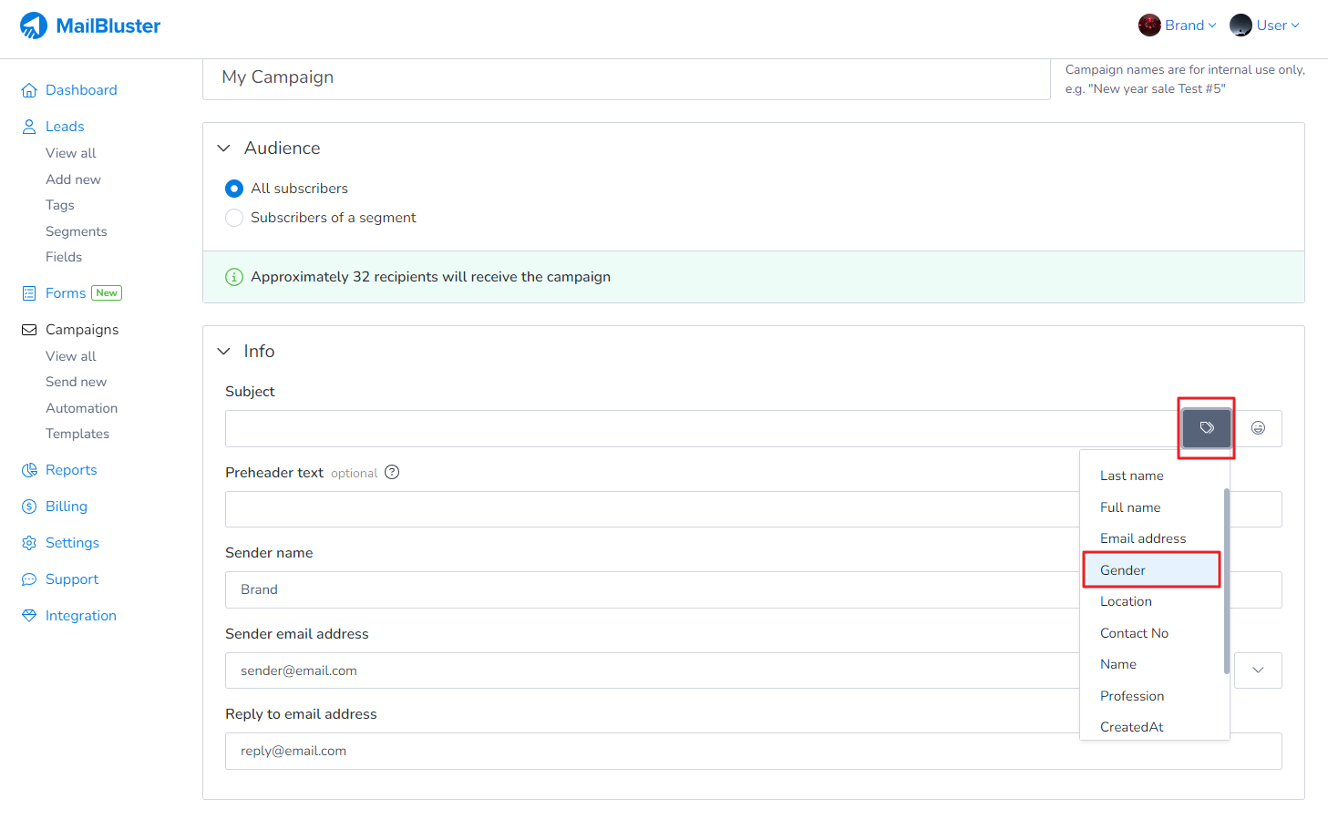Image resolution: width=1328 pixels, height=819 pixels.
Task: Open the User account dropdown
Action: coord(1265,26)
